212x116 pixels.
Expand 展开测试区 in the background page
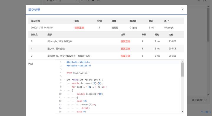coord(199,100)
